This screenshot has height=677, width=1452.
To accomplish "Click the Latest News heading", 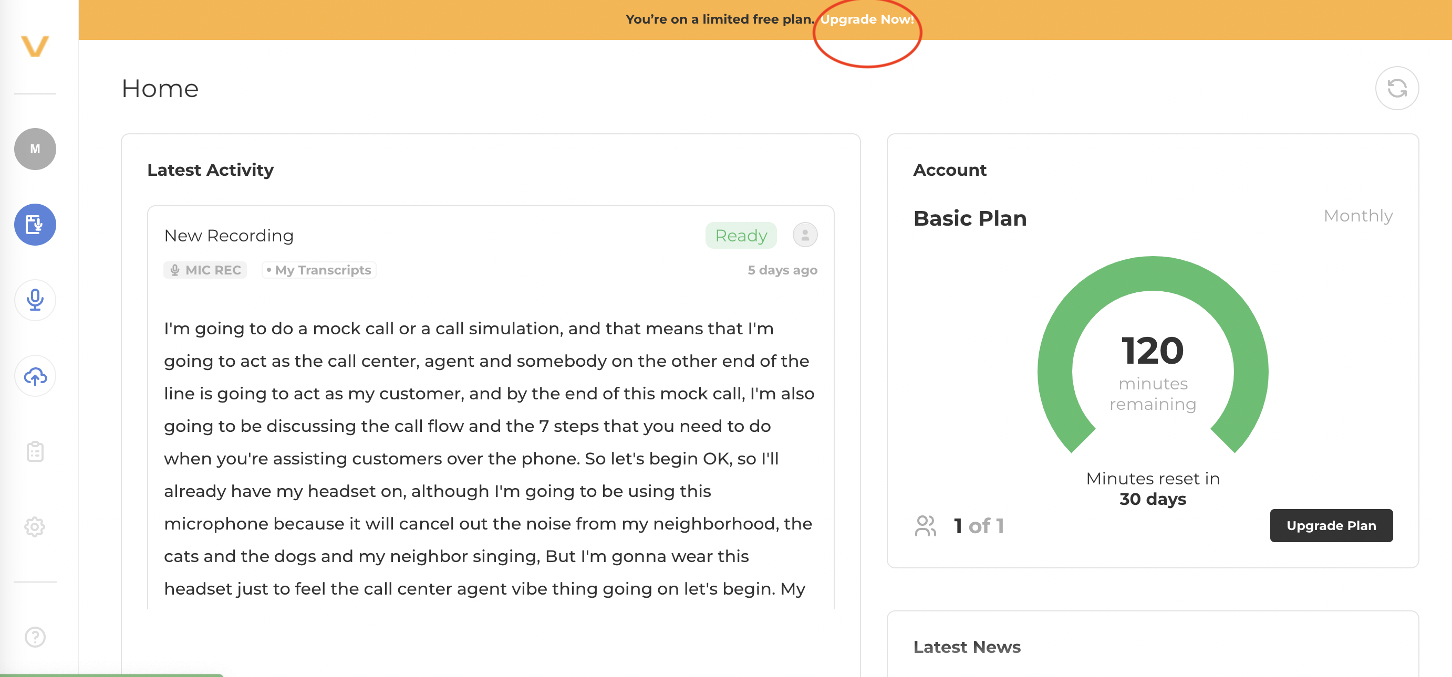I will (966, 647).
